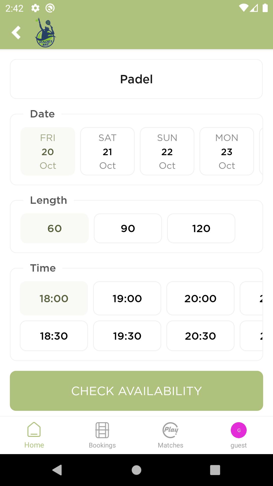This screenshot has height=486, width=273.
Task: Tap the back arrow icon
Action: (16, 32)
